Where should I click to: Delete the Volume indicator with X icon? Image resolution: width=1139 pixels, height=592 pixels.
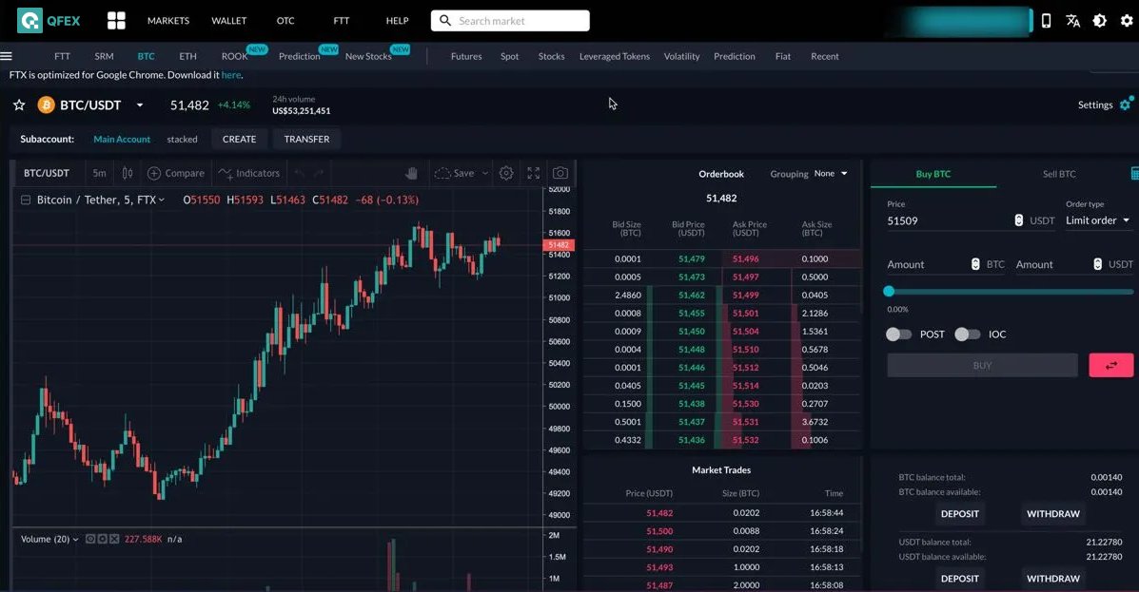(x=114, y=539)
